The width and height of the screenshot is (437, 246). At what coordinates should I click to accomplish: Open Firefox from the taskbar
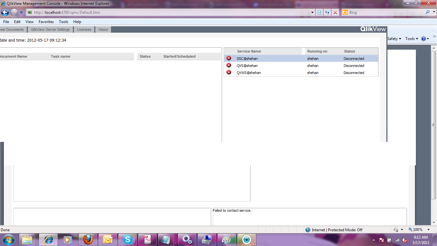[x=88, y=240]
